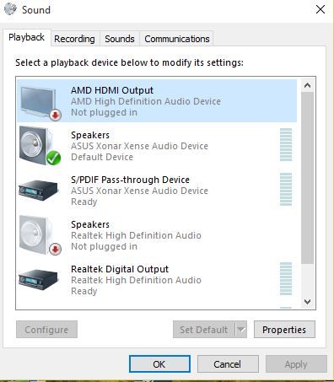Click the device list scroll-up arrow

tap(307, 85)
